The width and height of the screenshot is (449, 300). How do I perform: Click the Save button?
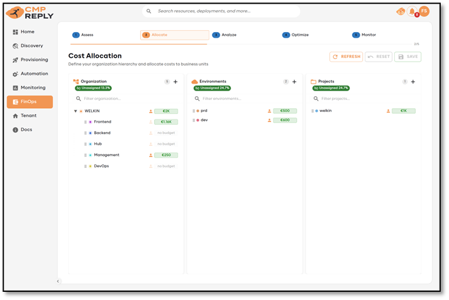(407, 57)
